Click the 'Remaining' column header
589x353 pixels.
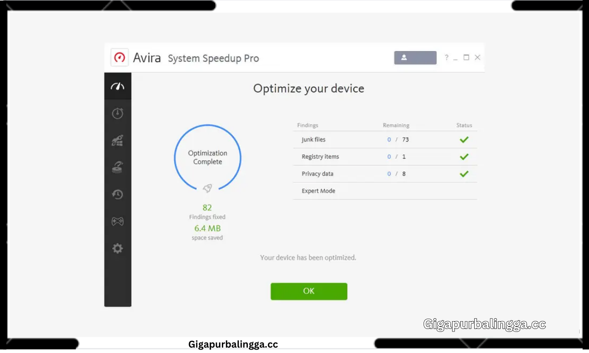tap(396, 126)
